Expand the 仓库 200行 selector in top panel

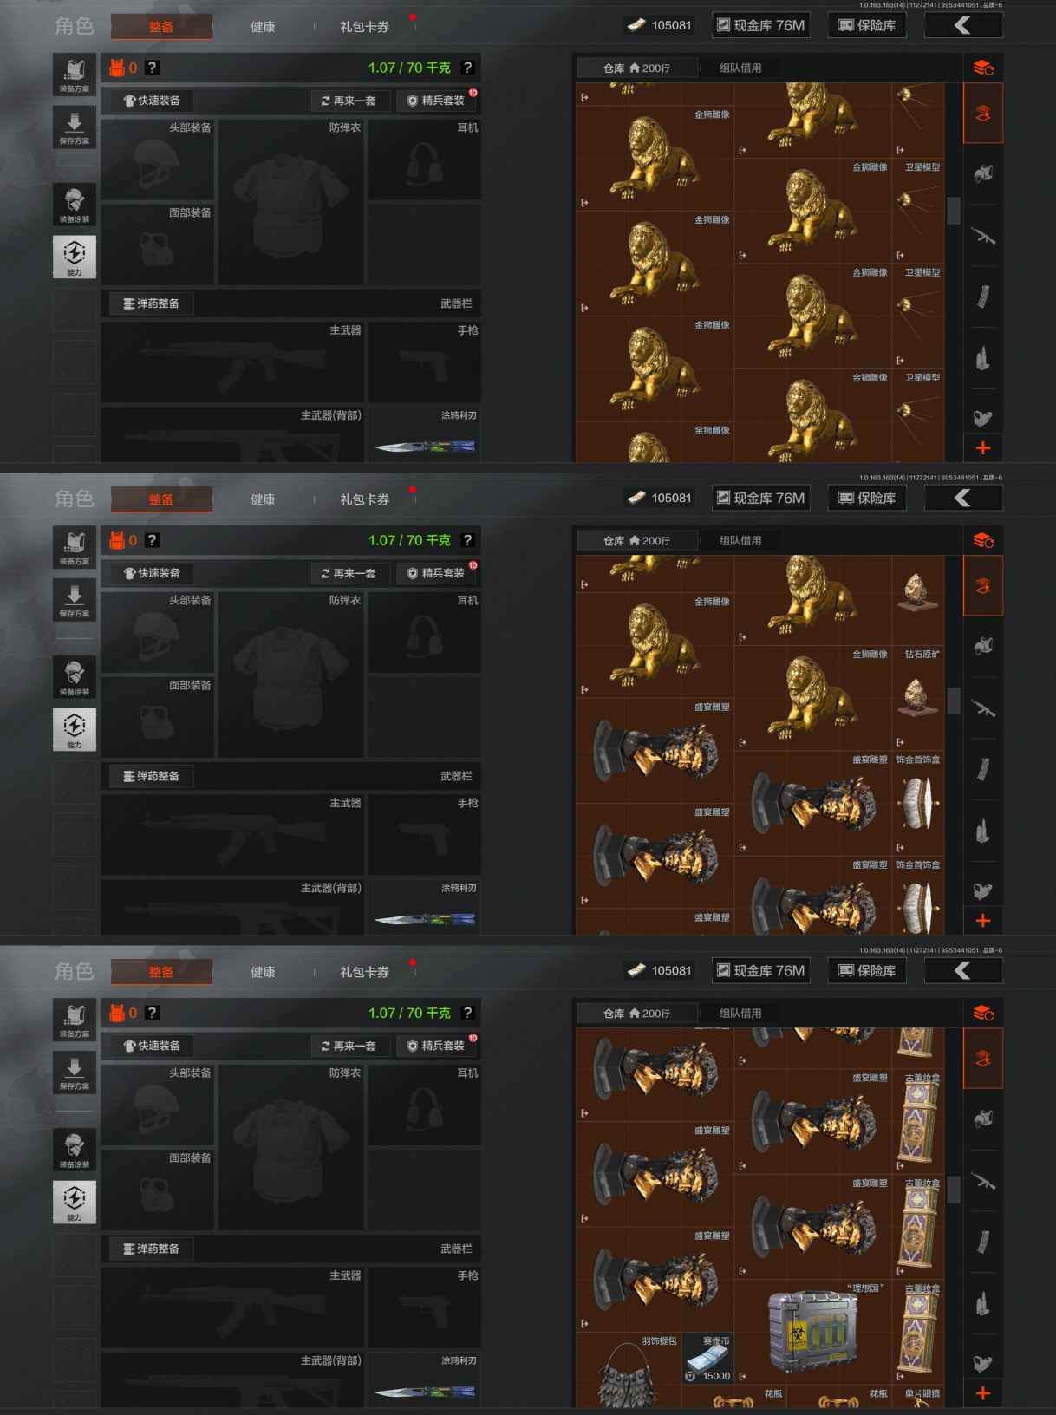pos(636,68)
